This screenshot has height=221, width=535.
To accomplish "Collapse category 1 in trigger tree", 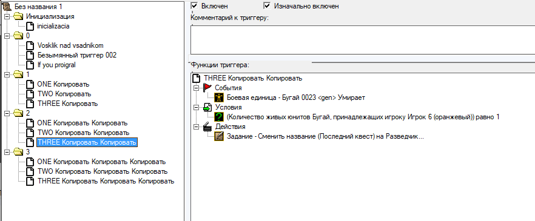I will tap(7, 74).
